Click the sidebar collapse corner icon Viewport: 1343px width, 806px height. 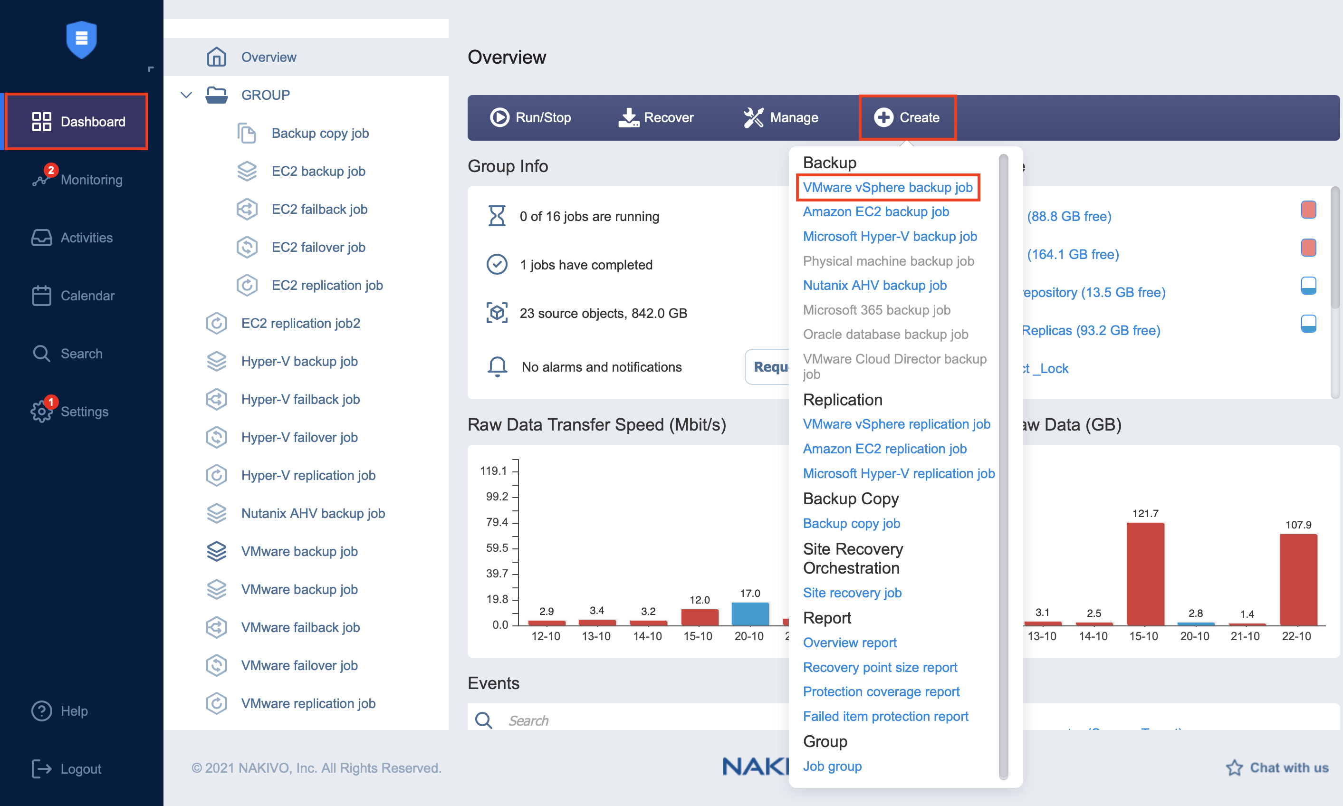click(151, 69)
